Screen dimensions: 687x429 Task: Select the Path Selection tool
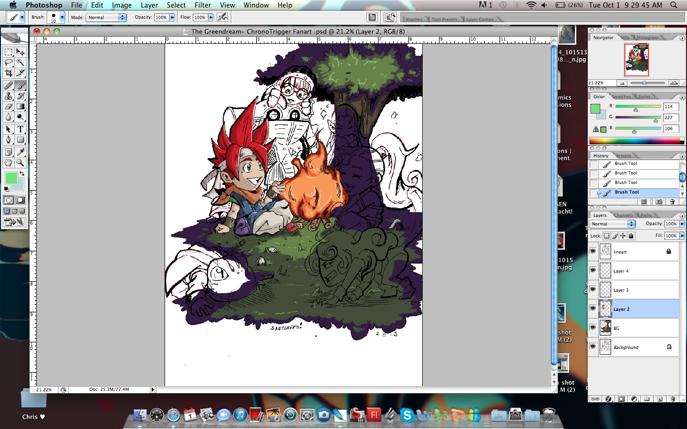[9, 129]
